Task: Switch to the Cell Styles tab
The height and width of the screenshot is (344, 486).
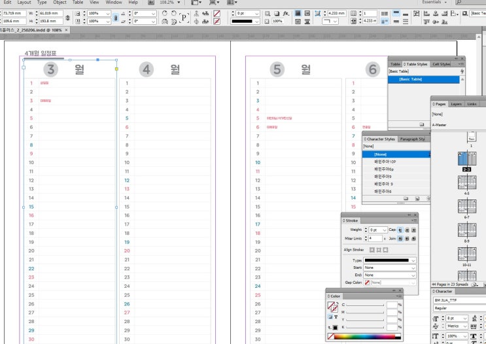Action: pyautogui.click(x=442, y=64)
